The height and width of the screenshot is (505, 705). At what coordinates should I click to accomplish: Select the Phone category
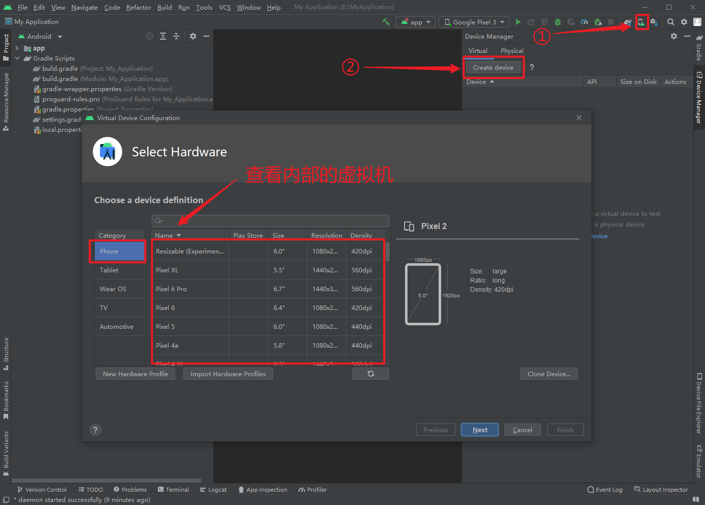tap(119, 251)
